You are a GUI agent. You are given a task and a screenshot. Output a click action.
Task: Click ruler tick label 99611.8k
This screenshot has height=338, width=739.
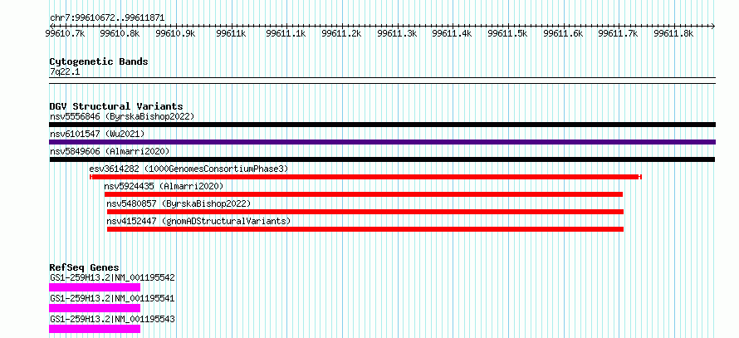point(673,33)
